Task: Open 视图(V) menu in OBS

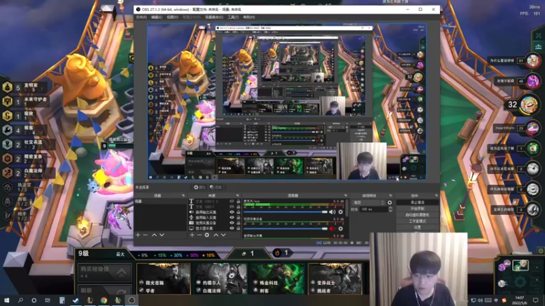Action: point(172,17)
